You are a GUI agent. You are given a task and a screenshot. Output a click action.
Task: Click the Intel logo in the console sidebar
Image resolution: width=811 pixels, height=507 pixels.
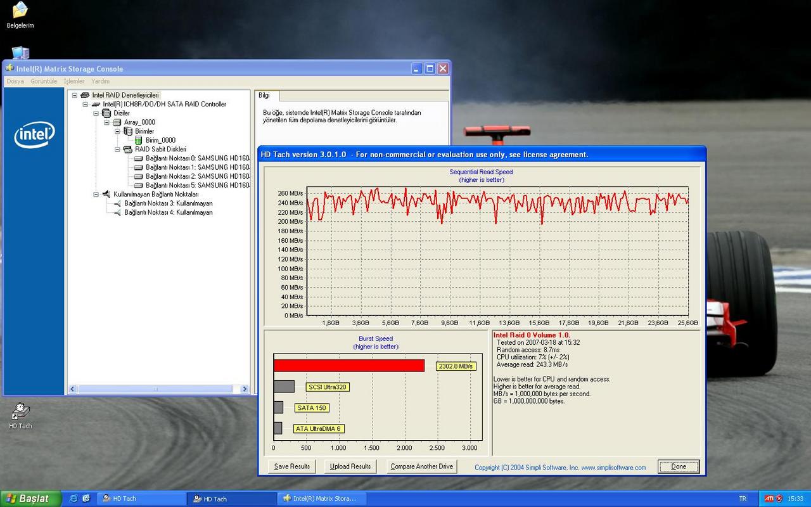[x=34, y=134]
